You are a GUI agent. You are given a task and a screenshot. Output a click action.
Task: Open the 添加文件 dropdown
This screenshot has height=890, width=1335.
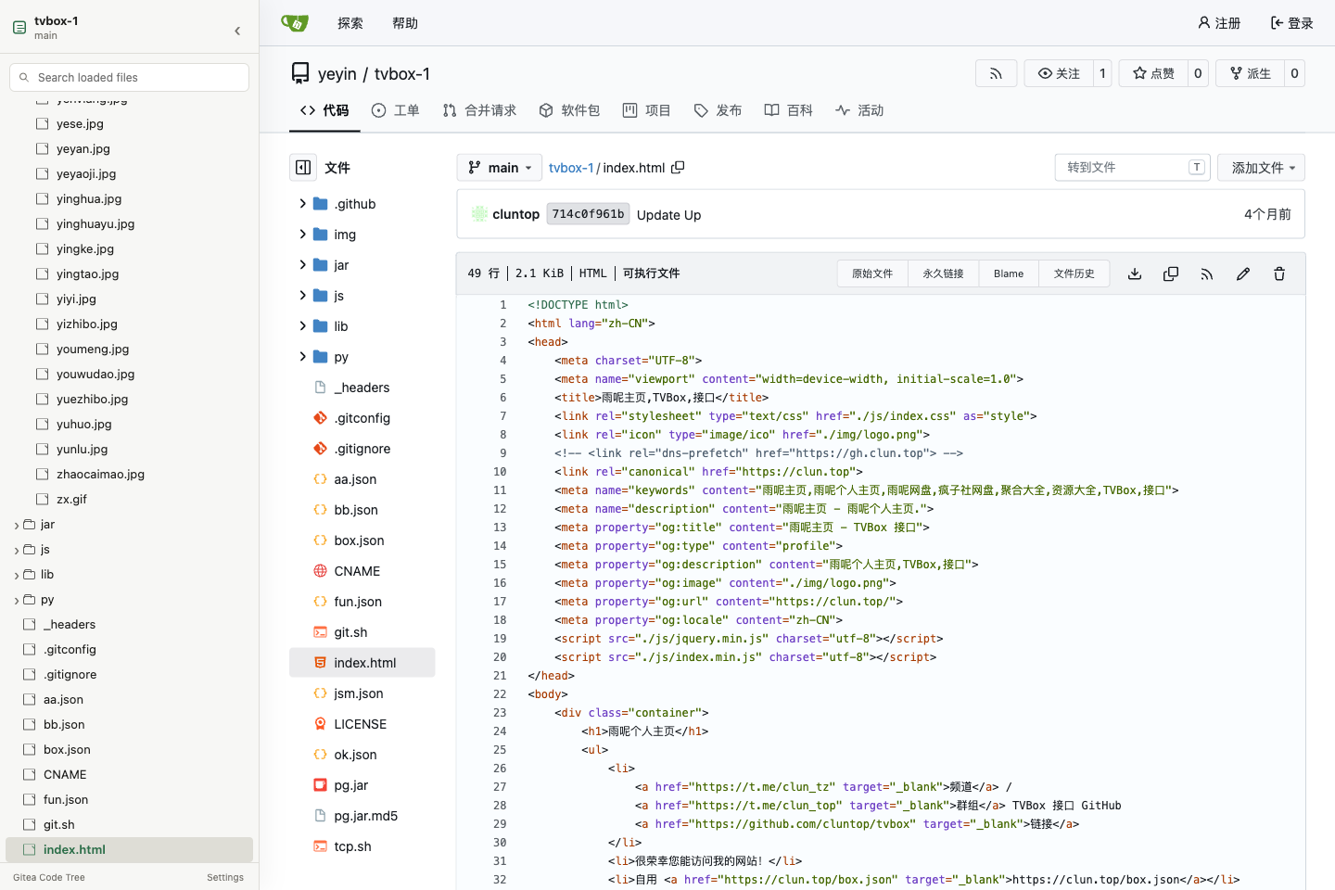pyautogui.click(x=1261, y=168)
